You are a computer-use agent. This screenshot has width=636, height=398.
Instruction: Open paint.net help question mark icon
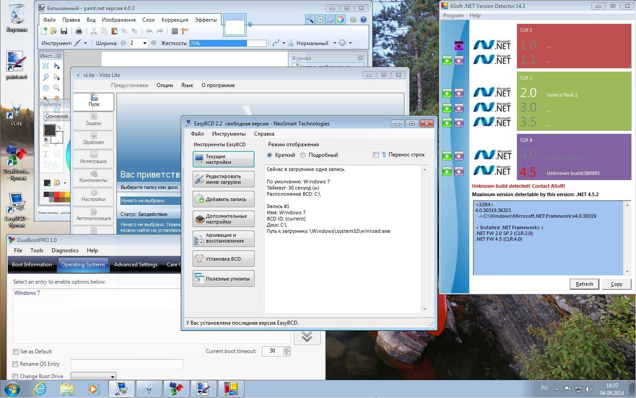coord(363,19)
